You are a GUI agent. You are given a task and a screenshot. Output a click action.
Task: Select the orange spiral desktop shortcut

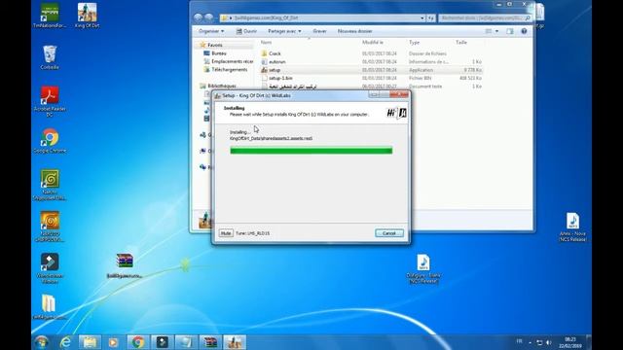(50, 227)
